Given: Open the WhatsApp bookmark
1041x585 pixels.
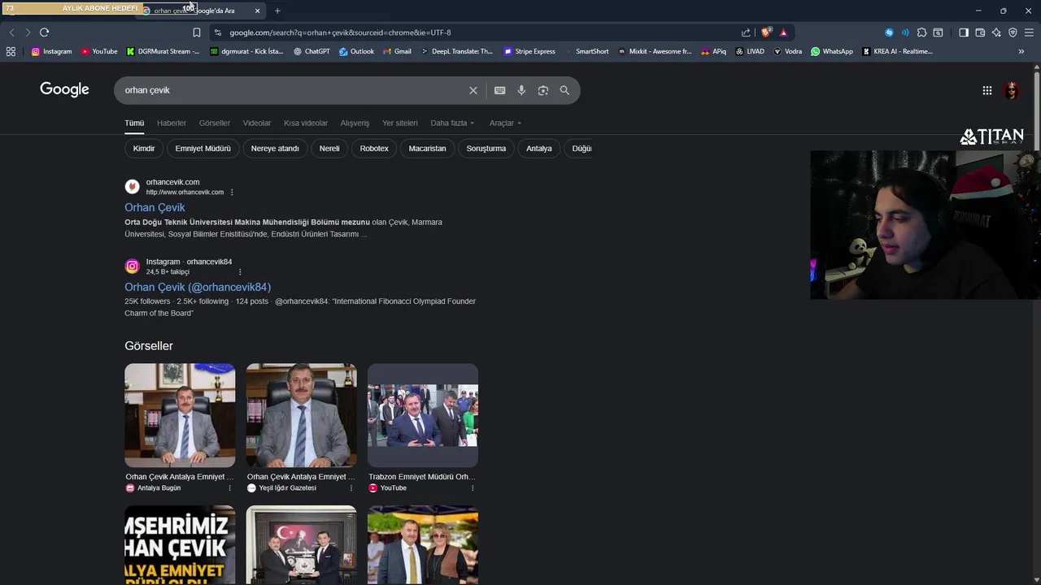Looking at the screenshot, I should (832, 51).
